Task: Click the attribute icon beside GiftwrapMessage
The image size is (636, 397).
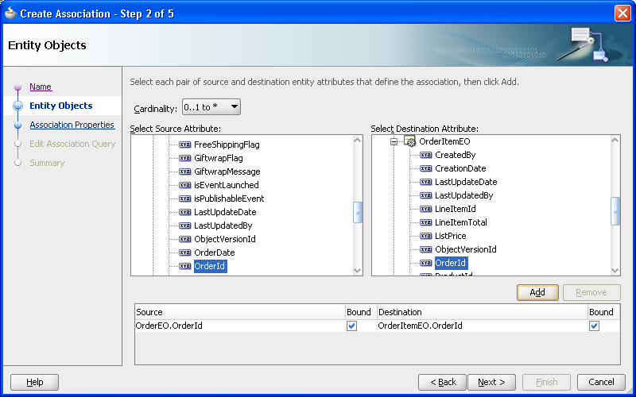Action: pyautogui.click(x=185, y=172)
